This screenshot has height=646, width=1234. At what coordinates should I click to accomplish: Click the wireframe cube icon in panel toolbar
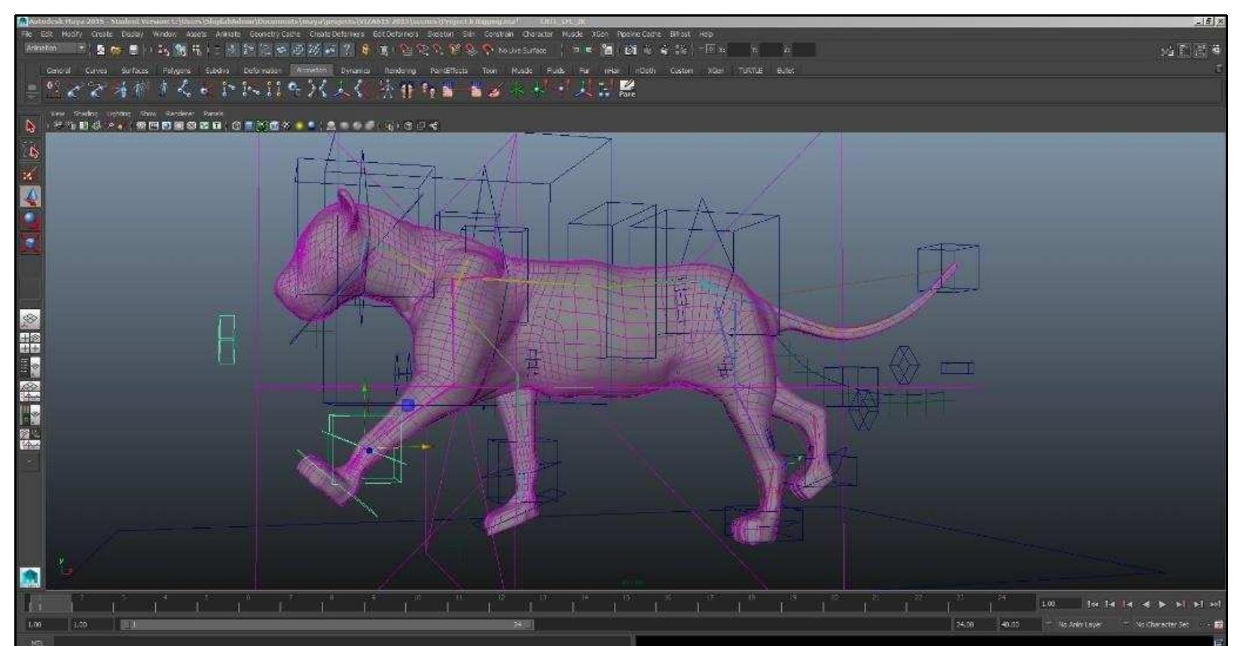[236, 126]
